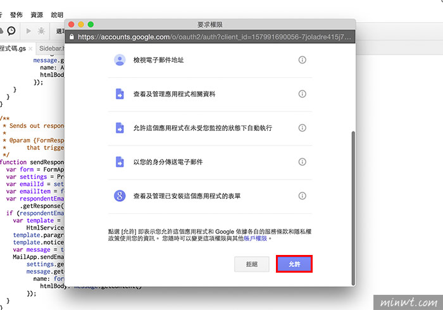The image size is (443, 310).
Task: Click 'MailApp.sendEma' line in code editor
Action: pos(39,257)
